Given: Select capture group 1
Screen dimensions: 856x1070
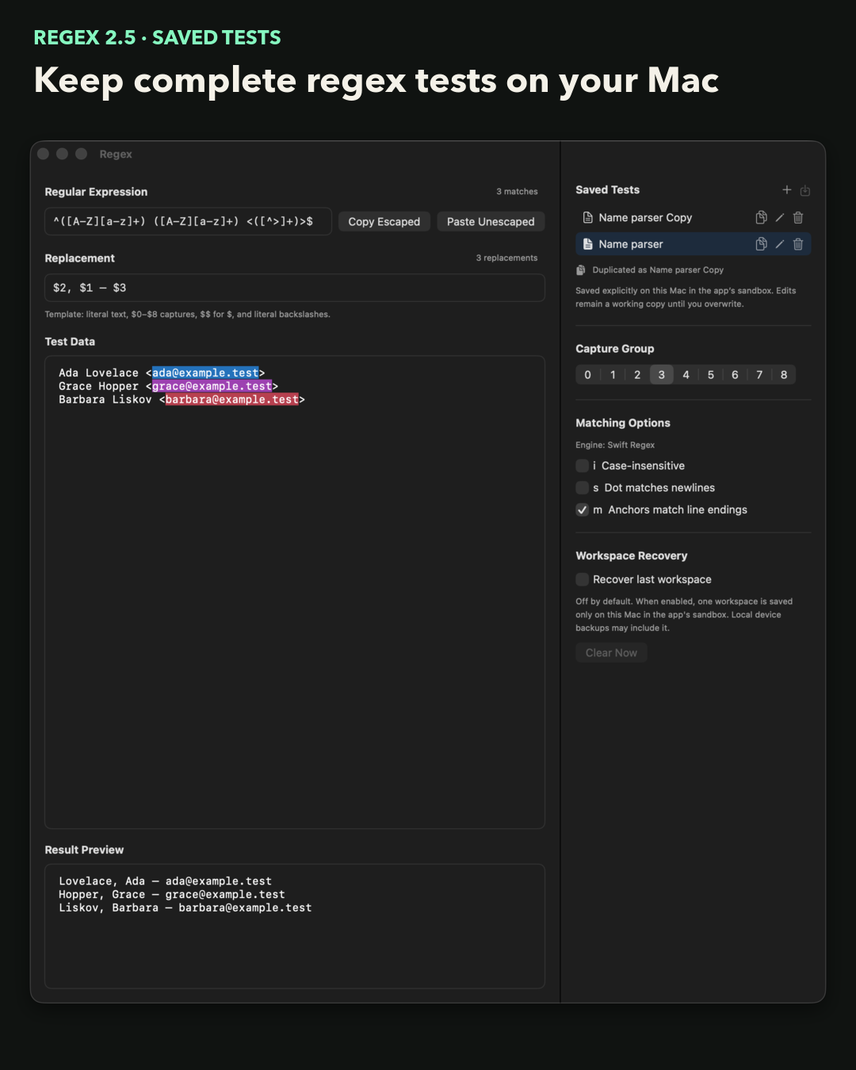Looking at the screenshot, I should coord(613,375).
